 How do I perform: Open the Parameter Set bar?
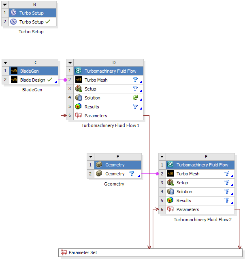[x=150, y=252]
